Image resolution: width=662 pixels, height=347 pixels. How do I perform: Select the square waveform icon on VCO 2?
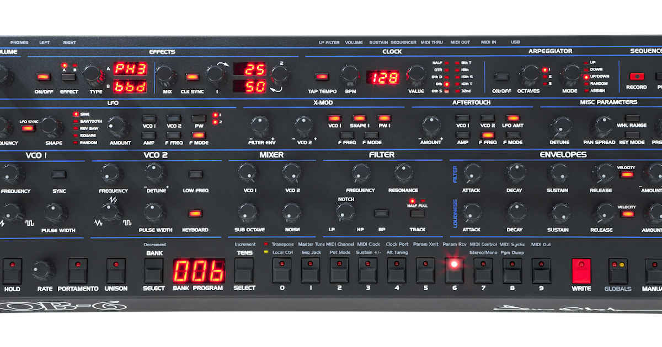pos(126,221)
